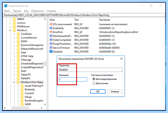Click the ErrorPort string value icon
Viewport: 168px width, 113px height.
(51, 32)
